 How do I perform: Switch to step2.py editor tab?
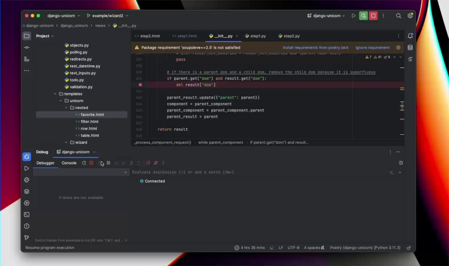[289, 36]
